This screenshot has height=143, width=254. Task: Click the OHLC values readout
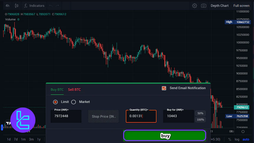pos(36,14)
